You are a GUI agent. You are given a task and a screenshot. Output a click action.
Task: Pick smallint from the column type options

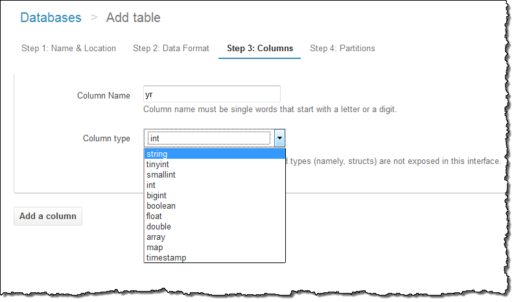[x=214, y=175]
